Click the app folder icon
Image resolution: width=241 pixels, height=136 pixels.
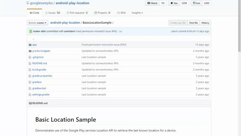point(30,45)
